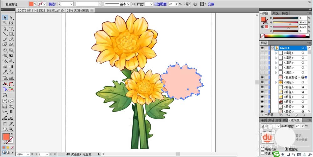Collapse Layer 1 disclosure triangle
Screen dimensions: 313x157
coord(273,48)
